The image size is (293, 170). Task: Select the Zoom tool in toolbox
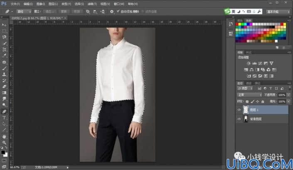pos(4,143)
